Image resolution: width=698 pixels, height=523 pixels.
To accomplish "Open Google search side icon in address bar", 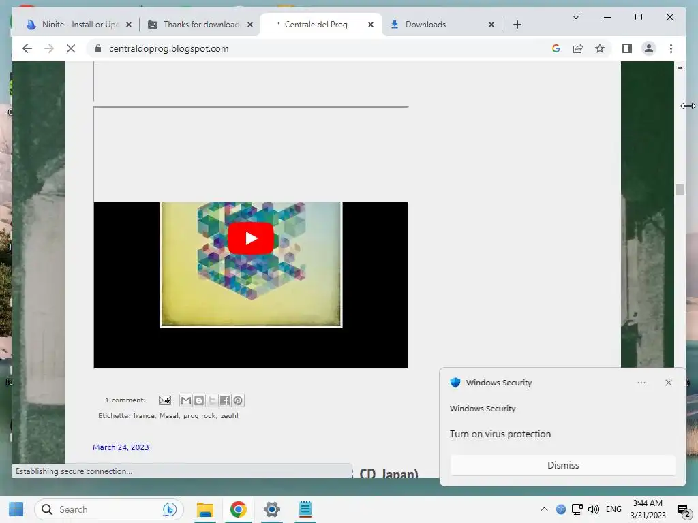I will (x=556, y=48).
